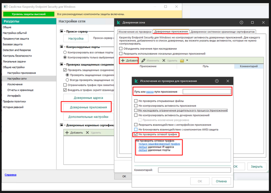The width and height of the screenshot is (271, 193).
Task: Click любые link for удаленные IP-адреса
Action: 143,147
